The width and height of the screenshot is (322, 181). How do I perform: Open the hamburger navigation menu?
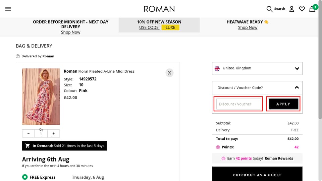(8, 9)
